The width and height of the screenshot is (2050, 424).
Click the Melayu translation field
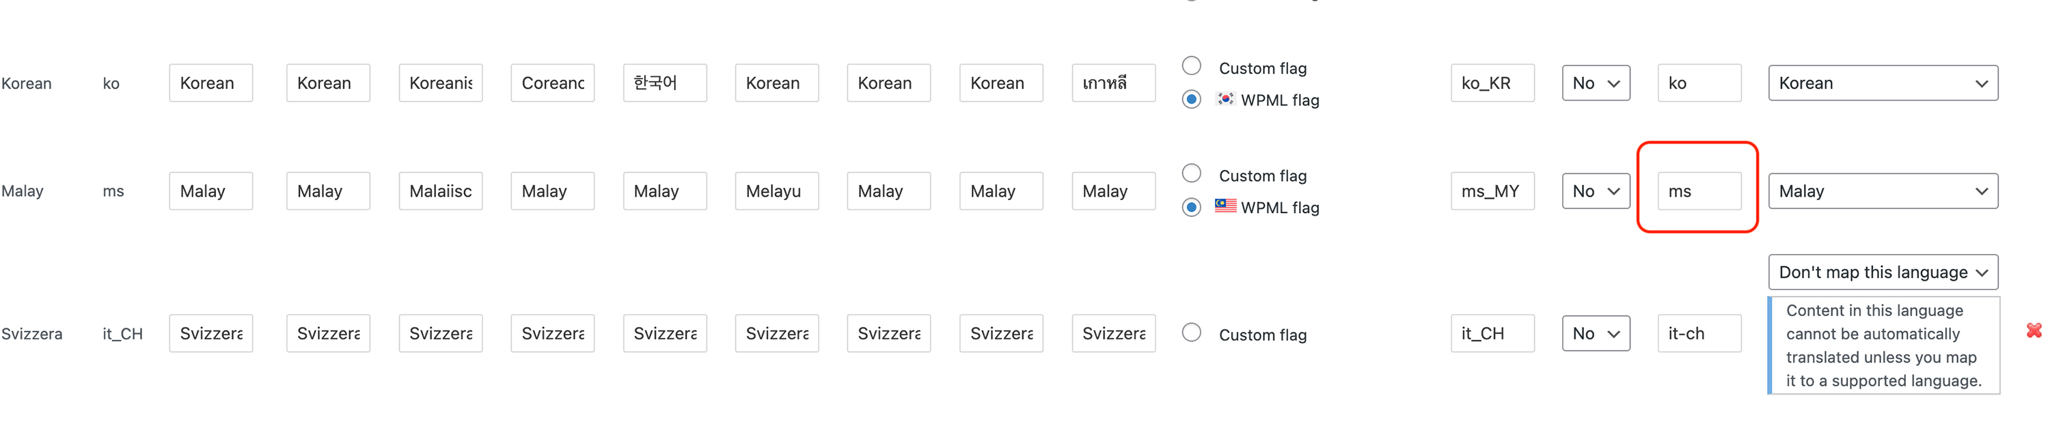777,191
